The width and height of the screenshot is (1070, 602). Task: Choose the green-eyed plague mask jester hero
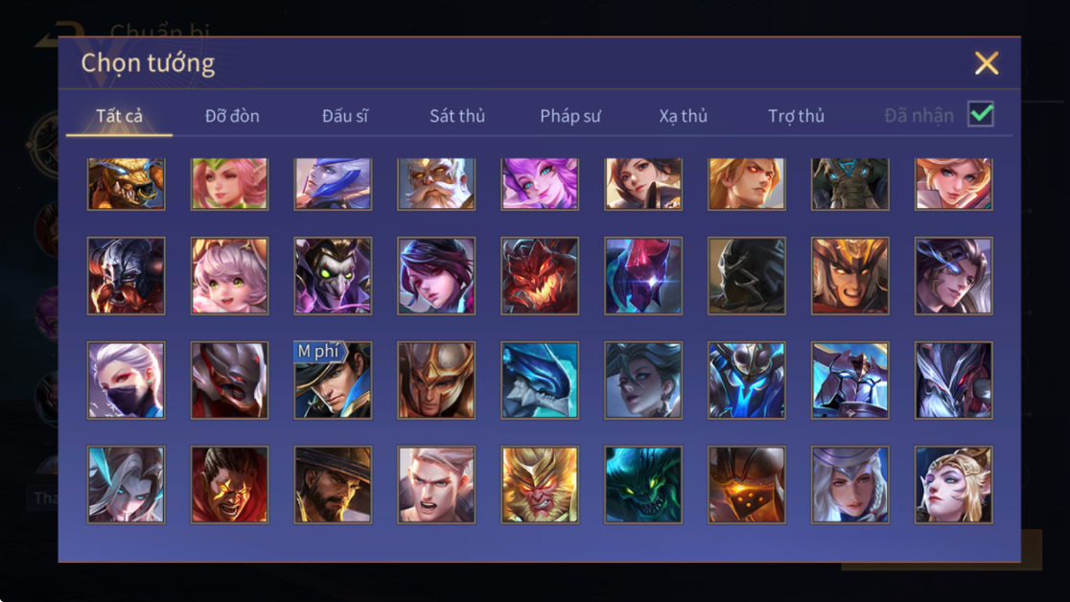[333, 276]
